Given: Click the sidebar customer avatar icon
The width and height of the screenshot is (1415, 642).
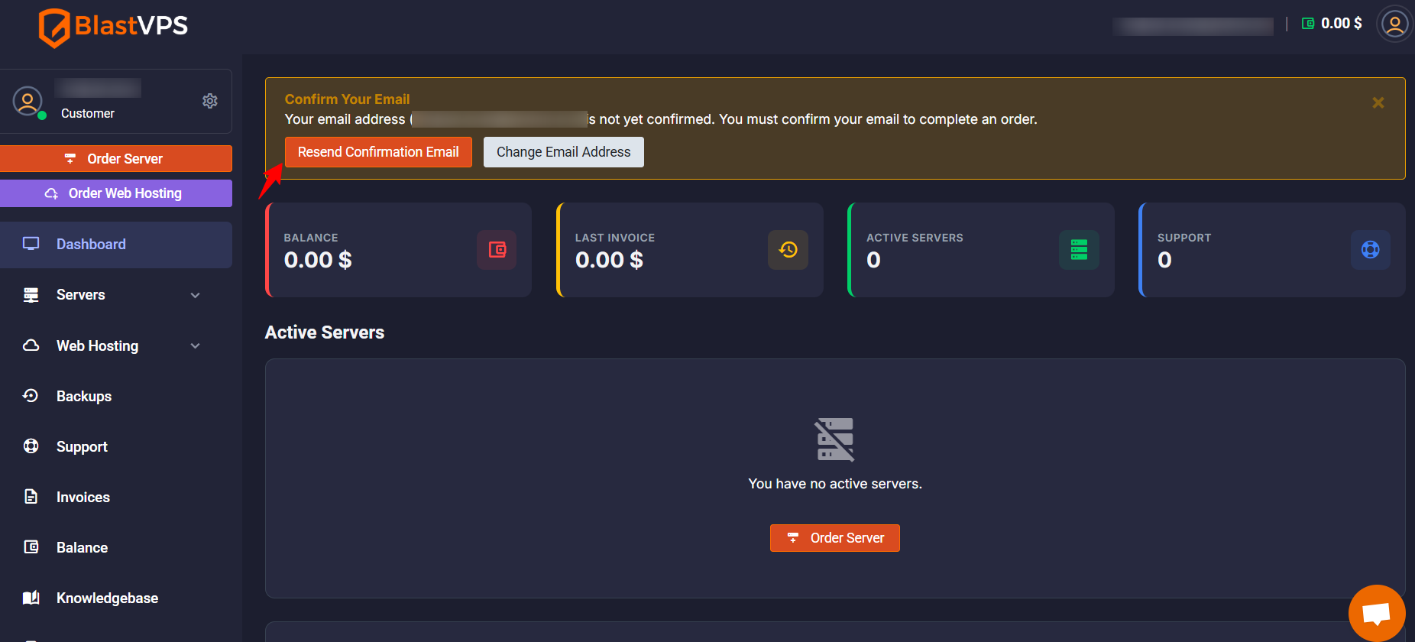Looking at the screenshot, I should coord(28,102).
